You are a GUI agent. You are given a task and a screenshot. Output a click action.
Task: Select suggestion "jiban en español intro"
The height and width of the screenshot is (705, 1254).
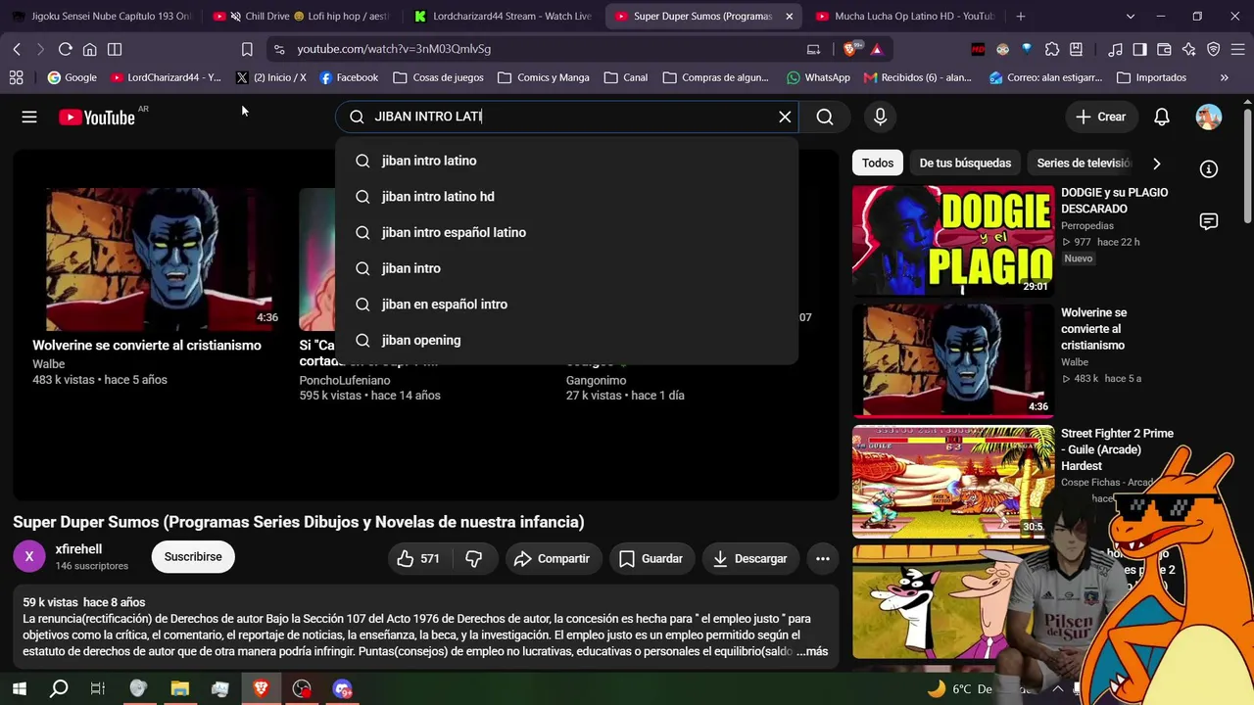pos(566,305)
